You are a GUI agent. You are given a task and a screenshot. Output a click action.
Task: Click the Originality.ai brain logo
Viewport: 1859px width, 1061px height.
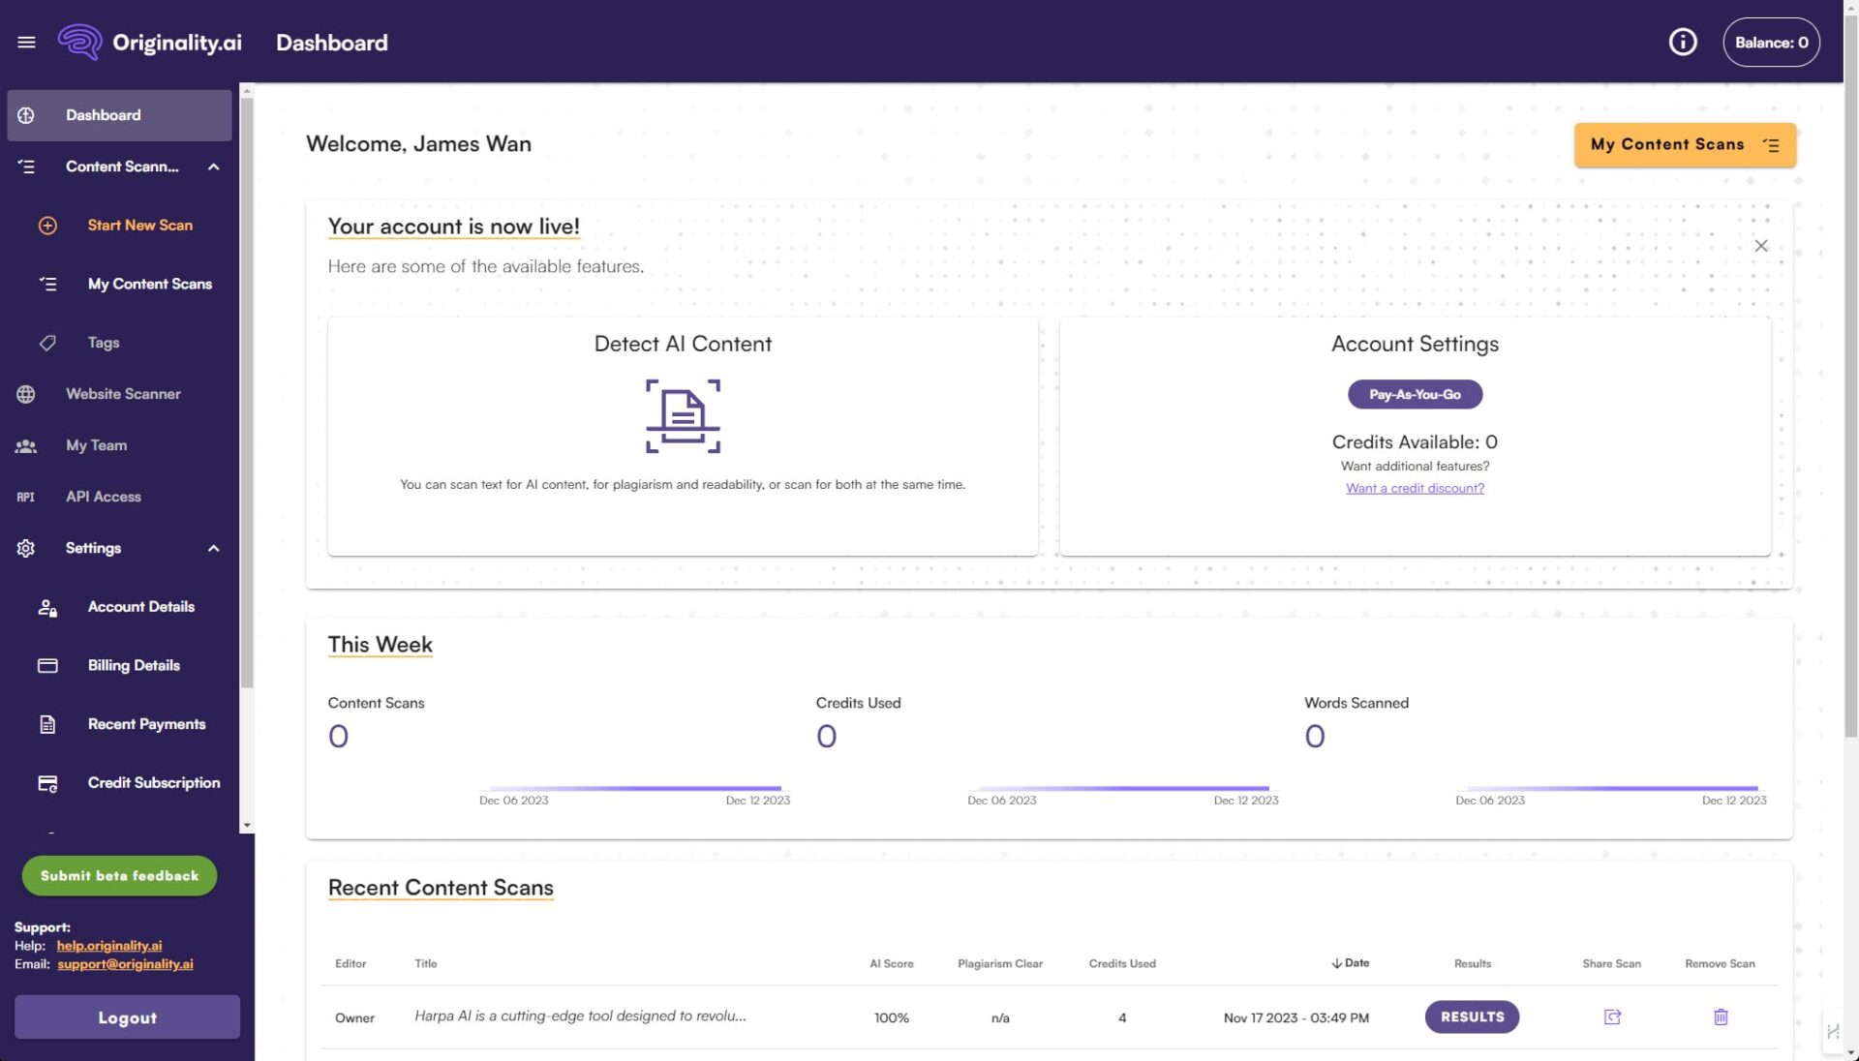pyautogui.click(x=79, y=43)
